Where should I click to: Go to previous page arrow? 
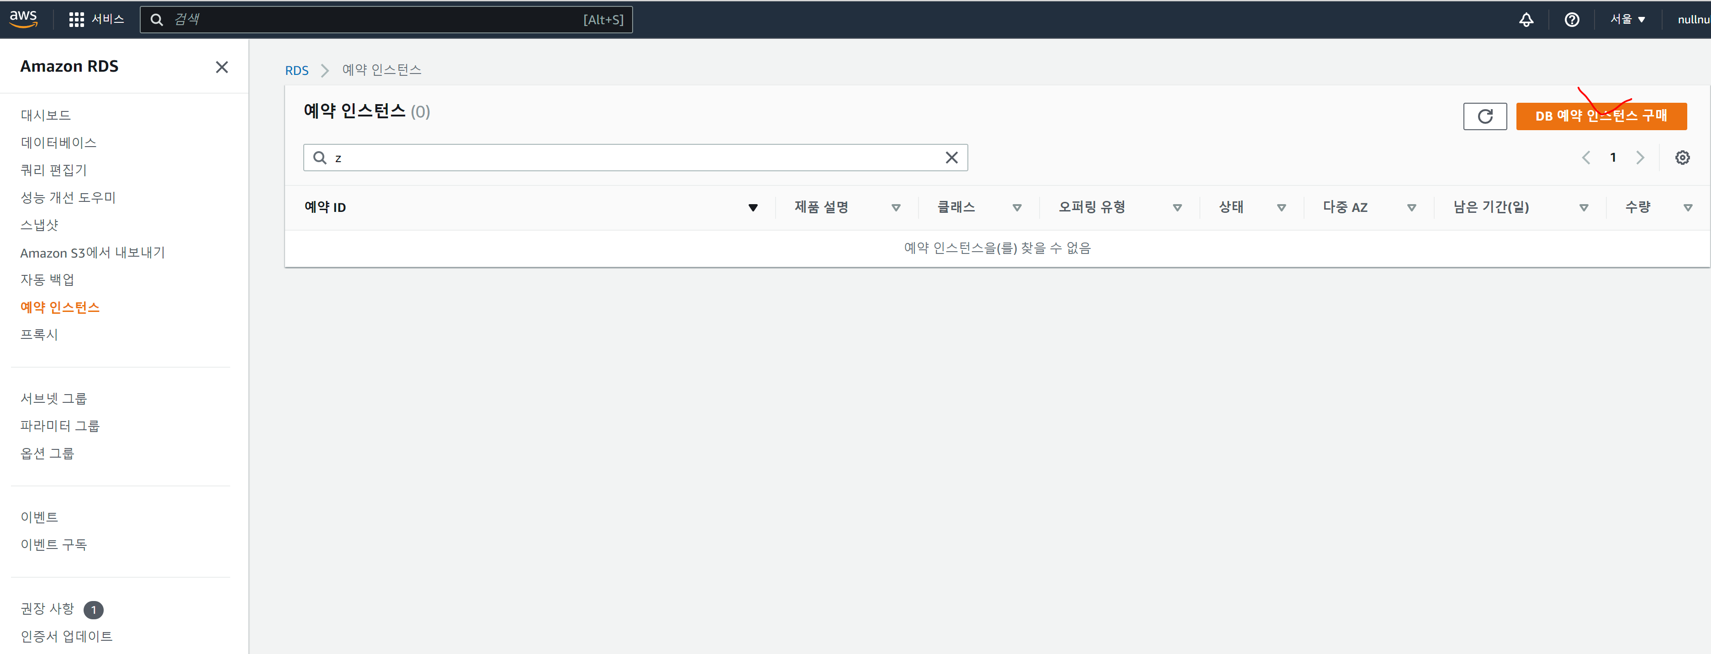coord(1586,158)
